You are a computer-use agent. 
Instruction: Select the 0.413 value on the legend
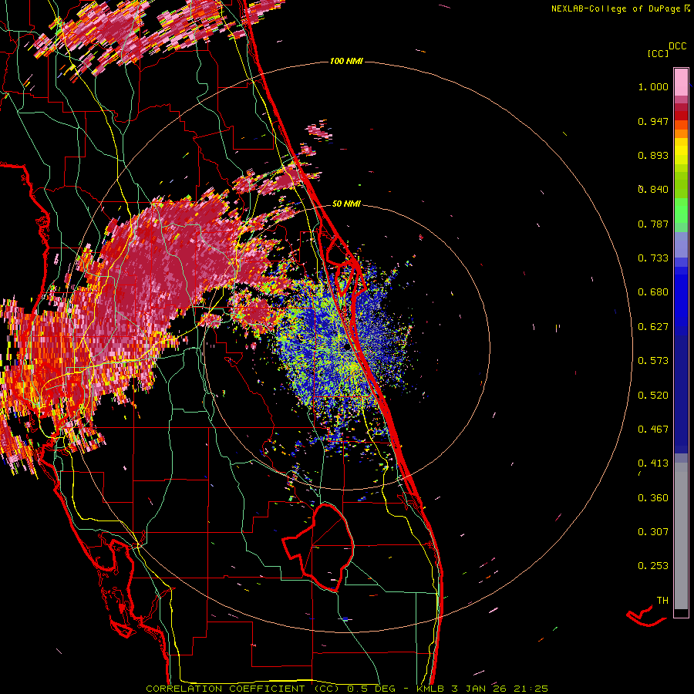click(653, 463)
